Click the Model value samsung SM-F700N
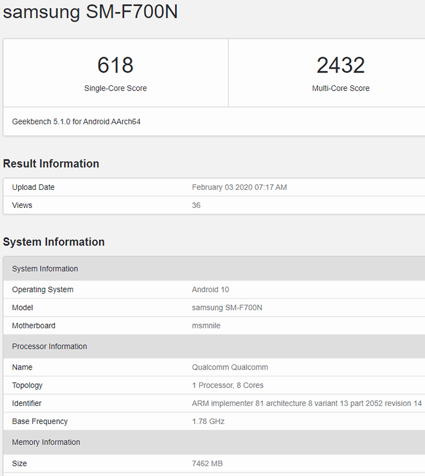This screenshot has height=476, width=425. tap(227, 308)
